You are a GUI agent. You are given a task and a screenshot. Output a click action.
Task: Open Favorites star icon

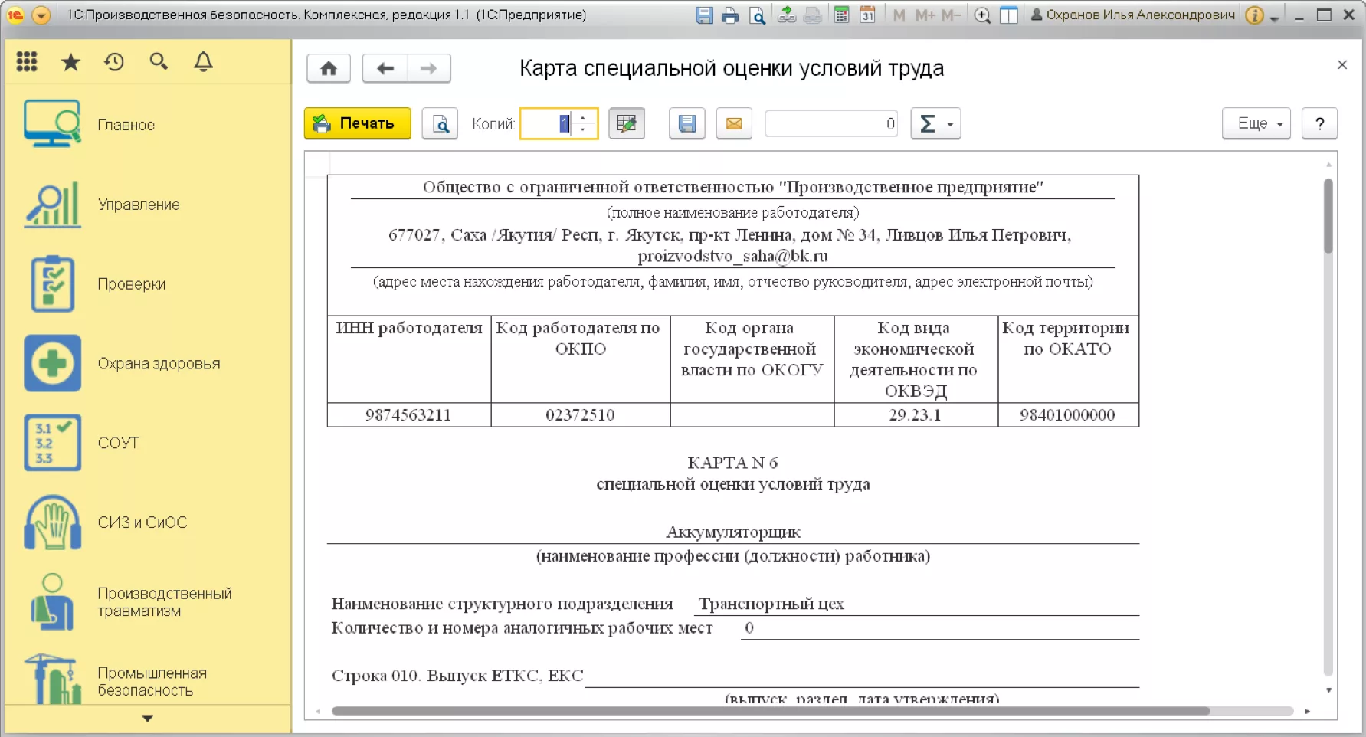70,62
